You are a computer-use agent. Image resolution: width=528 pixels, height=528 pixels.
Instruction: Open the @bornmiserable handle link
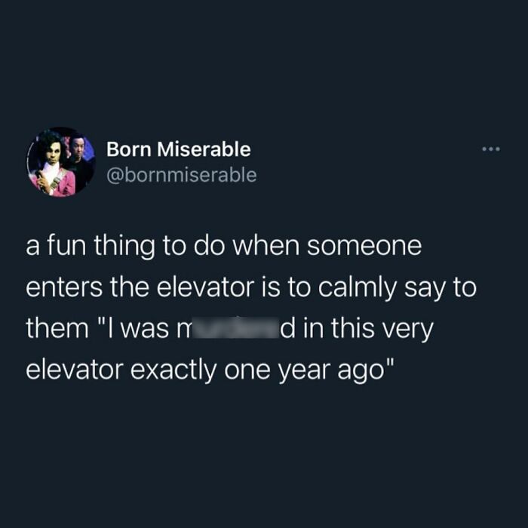[182, 175]
